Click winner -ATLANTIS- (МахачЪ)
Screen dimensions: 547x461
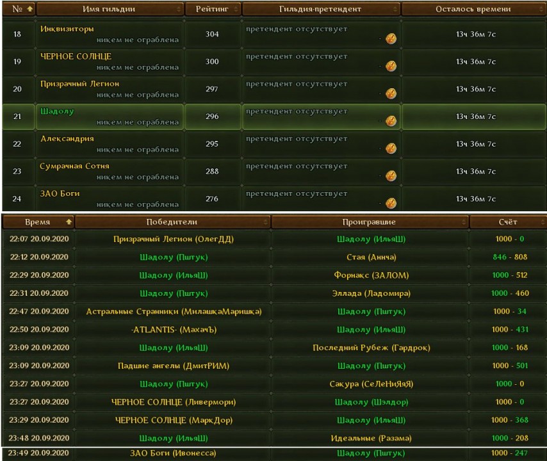[x=174, y=330]
